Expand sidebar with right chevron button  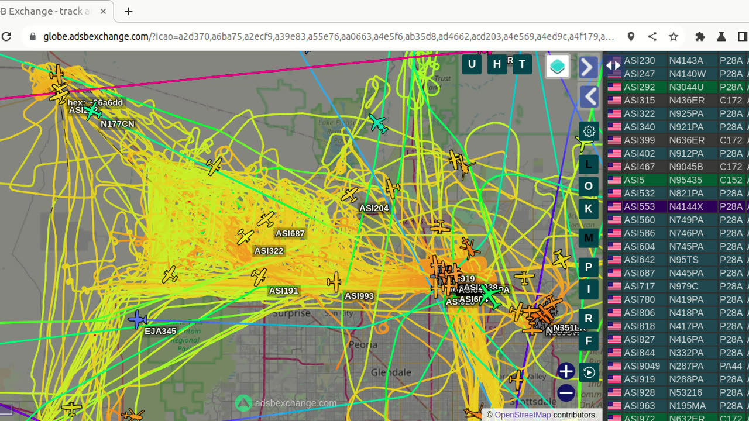click(589, 67)
